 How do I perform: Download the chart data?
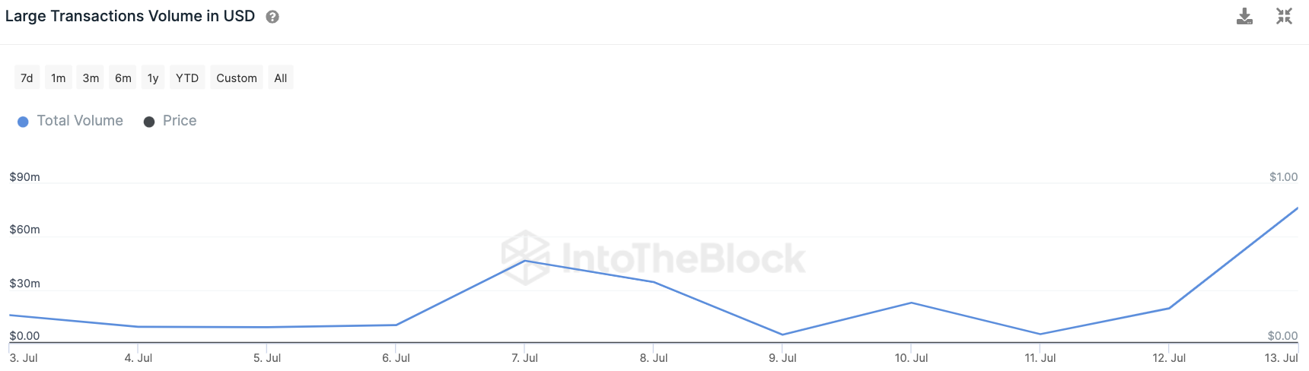[x=1244, y=16]
